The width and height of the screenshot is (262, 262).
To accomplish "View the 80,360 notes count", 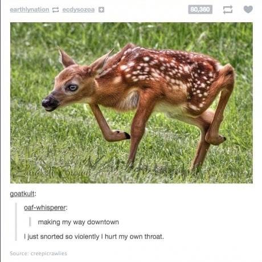I will pyautogui.click(x=200, y=10).
